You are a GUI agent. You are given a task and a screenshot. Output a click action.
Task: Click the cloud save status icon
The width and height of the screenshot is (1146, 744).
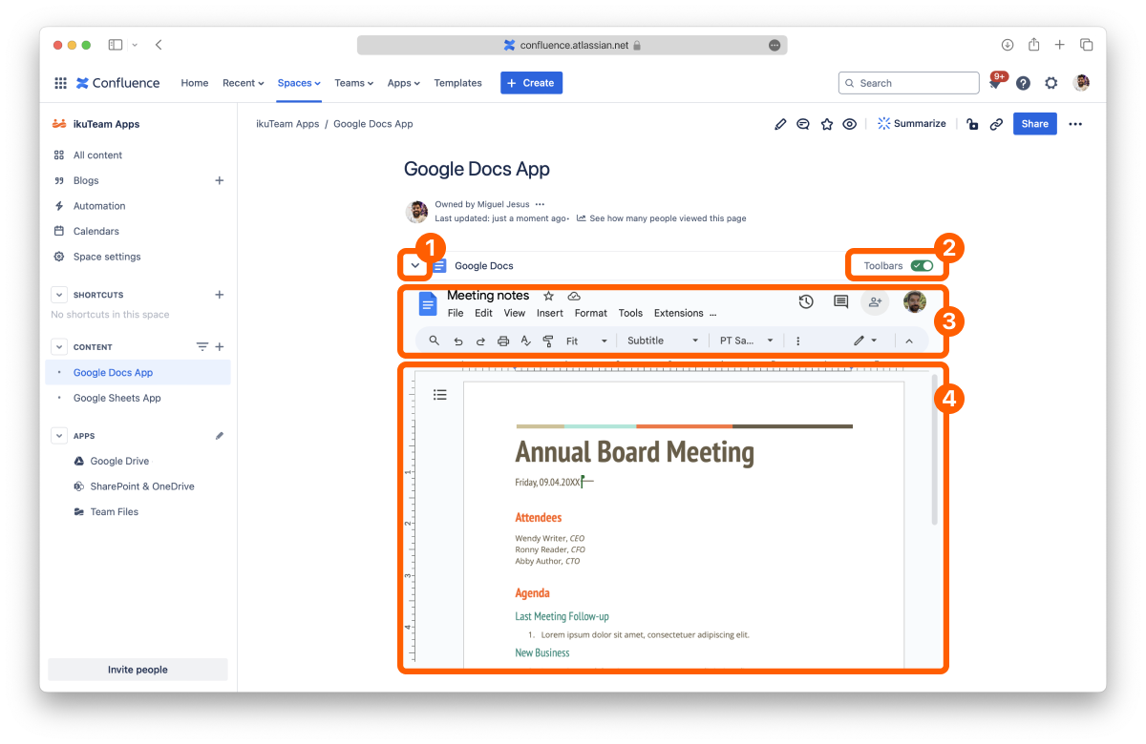pos(574,296)
